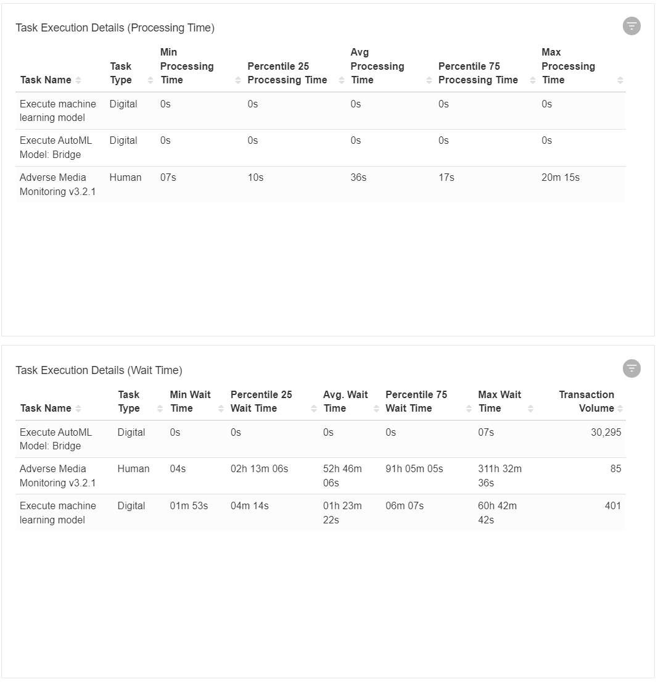658x682 pixels.
Task: Sort by Avg. Wait Time column
Action: pyautogui.click(x=376, y=409)
